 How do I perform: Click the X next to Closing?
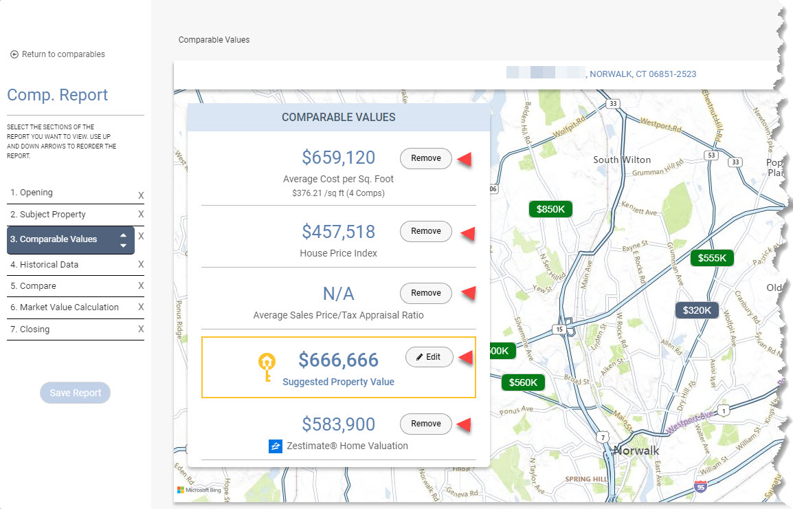click(141, 329)
